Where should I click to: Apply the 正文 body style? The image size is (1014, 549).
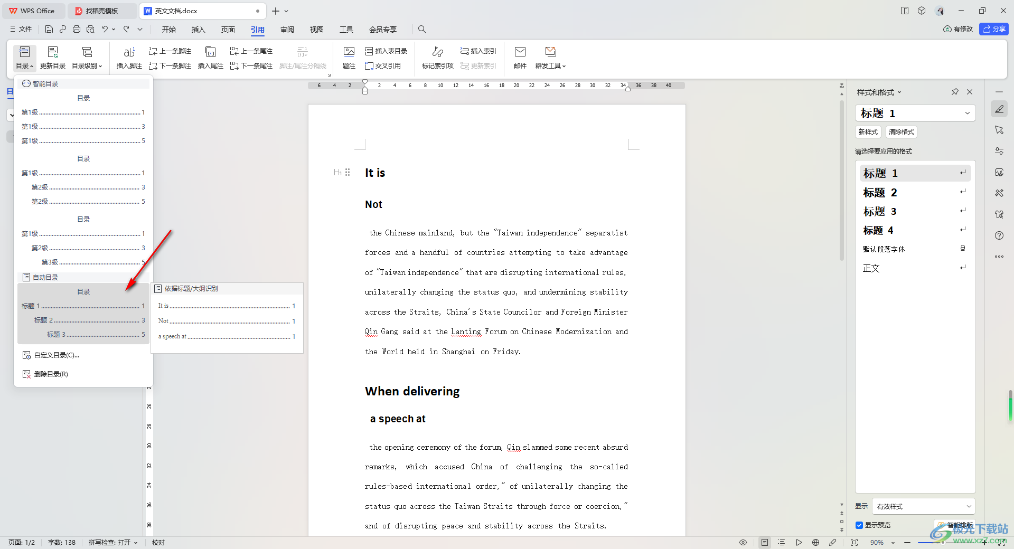(915, 268)
